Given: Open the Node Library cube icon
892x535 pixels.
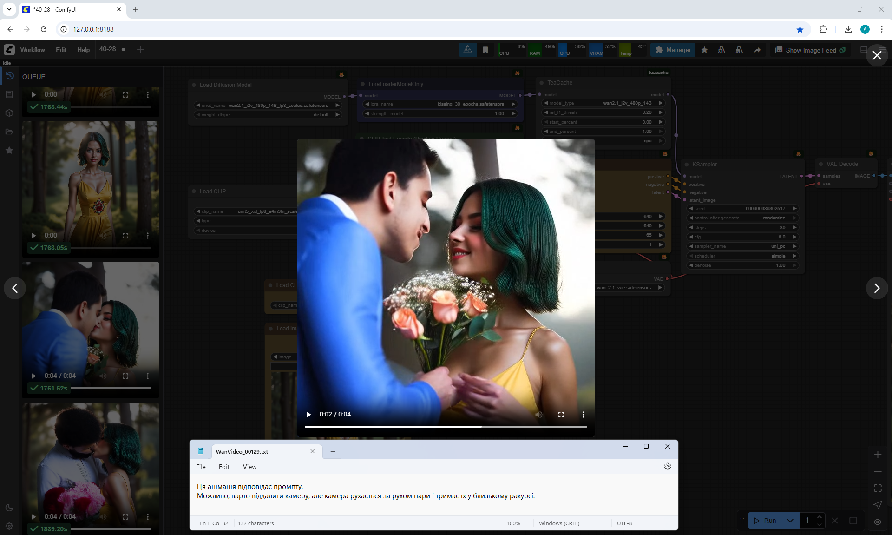Looking at the screenshot, I should [9, 113].
